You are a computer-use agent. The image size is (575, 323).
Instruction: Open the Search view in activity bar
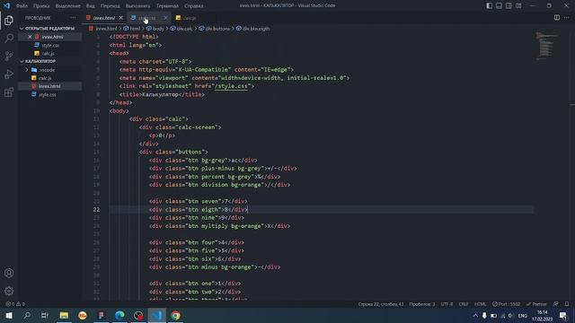(9, 38)
